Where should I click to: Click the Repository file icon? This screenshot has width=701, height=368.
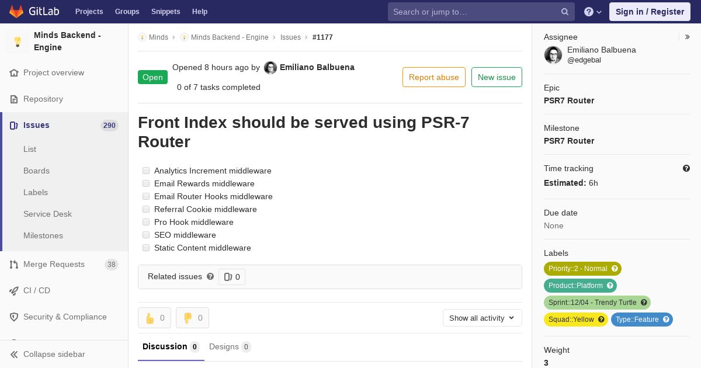pos(14,99)
